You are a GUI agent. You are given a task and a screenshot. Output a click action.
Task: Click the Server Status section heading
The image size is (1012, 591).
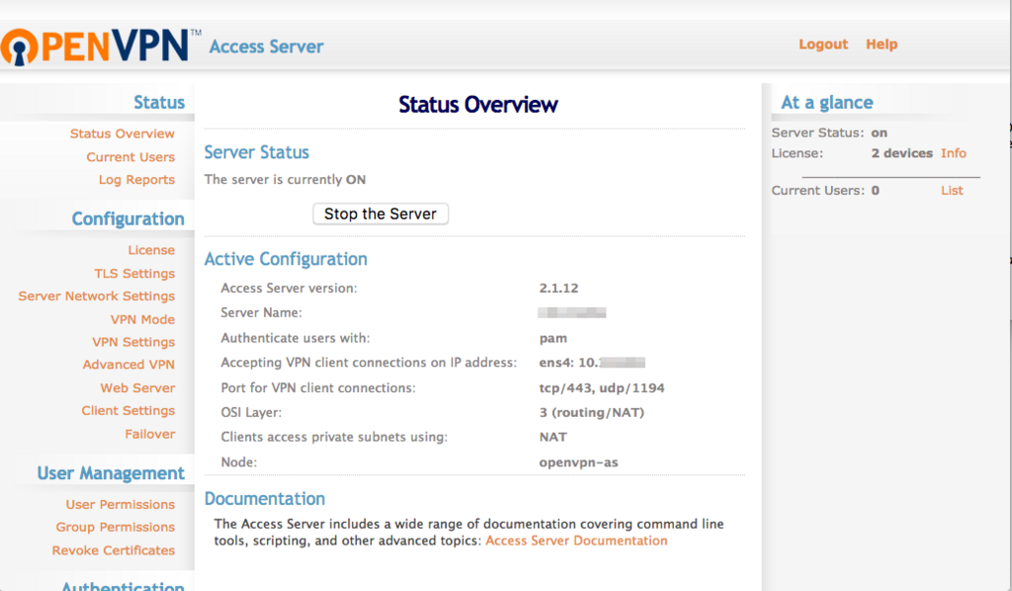click(x=256, y=152)
